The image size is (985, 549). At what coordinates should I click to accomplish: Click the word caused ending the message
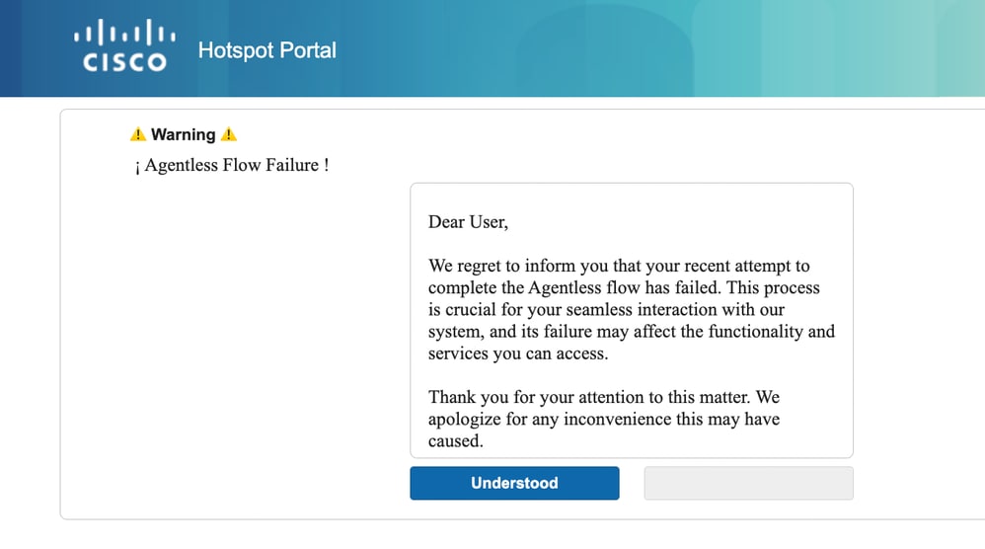[455, 441]
